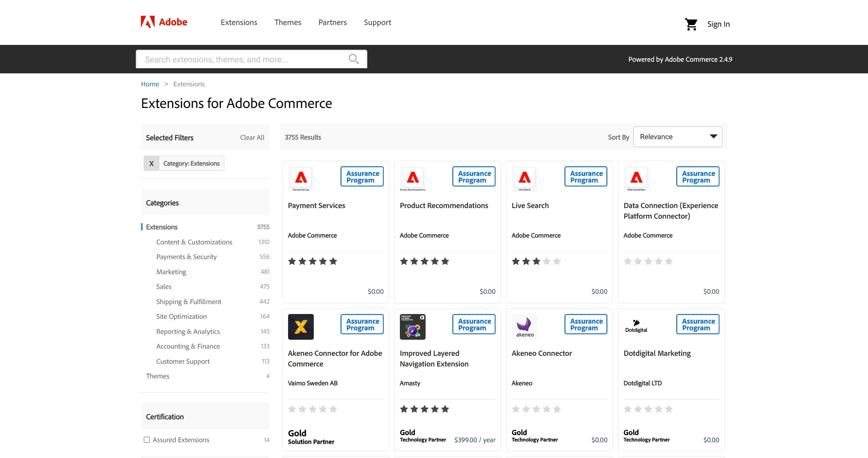Filter by Shipping & Fulfillment category
Screen dimensions: 868x458
click(x=189, y=302)
